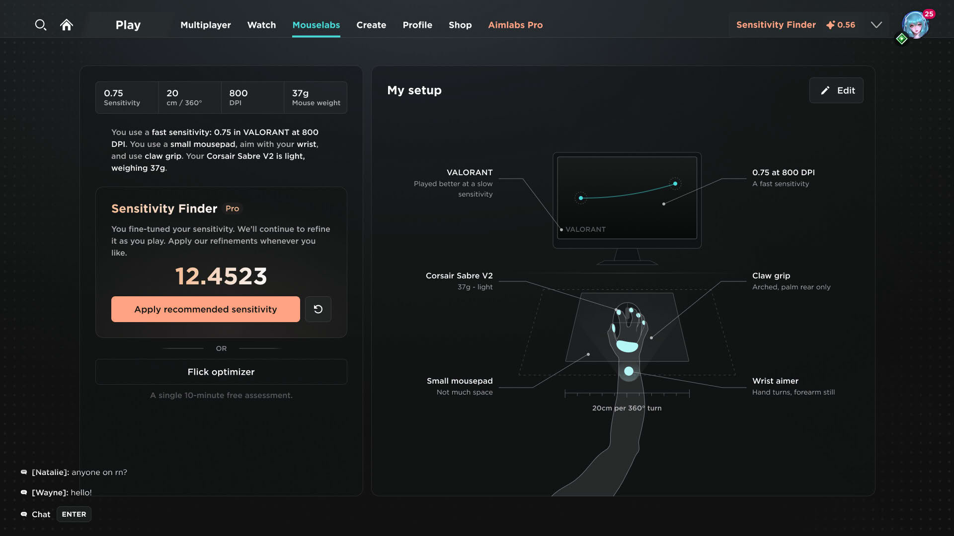Apply recommended sensitivity
The height and width of the screenshot is (536, 954).
(205, 309)
